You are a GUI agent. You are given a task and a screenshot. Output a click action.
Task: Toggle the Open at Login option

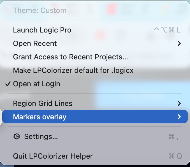point(95,84)
